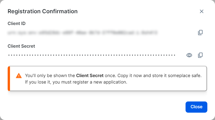
Task: Copy the Client ID to clipboard
Action: click(x=200, y=33)
